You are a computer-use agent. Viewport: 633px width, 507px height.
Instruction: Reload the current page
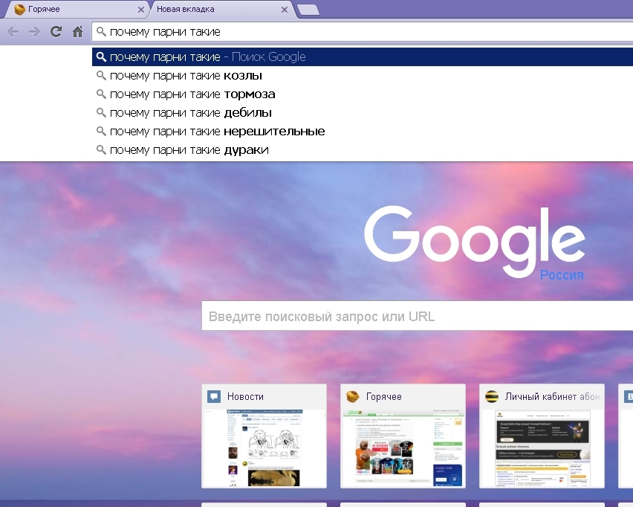[56, 31]
